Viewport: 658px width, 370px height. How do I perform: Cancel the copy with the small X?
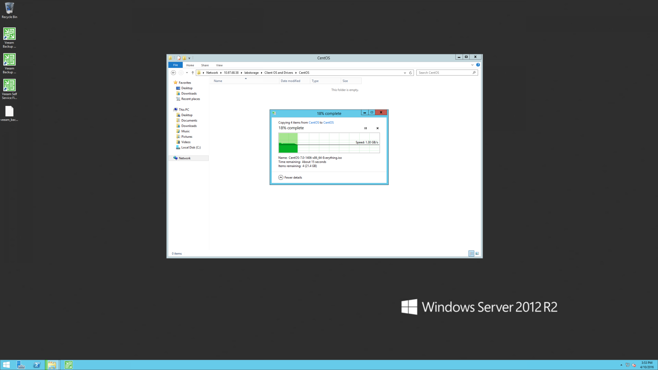(377, 128)
